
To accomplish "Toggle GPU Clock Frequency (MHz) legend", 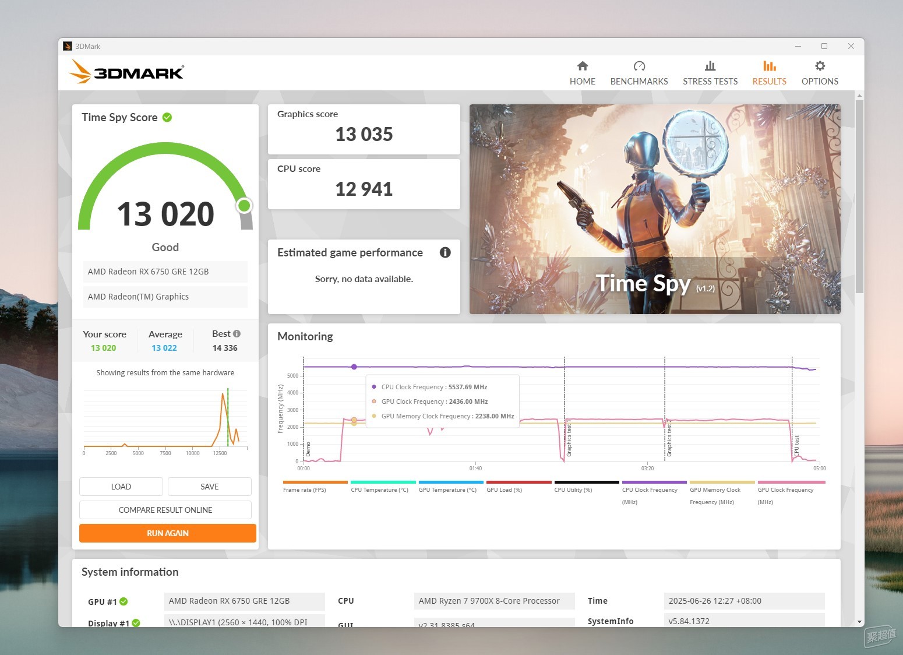I will tap(790, 493).
